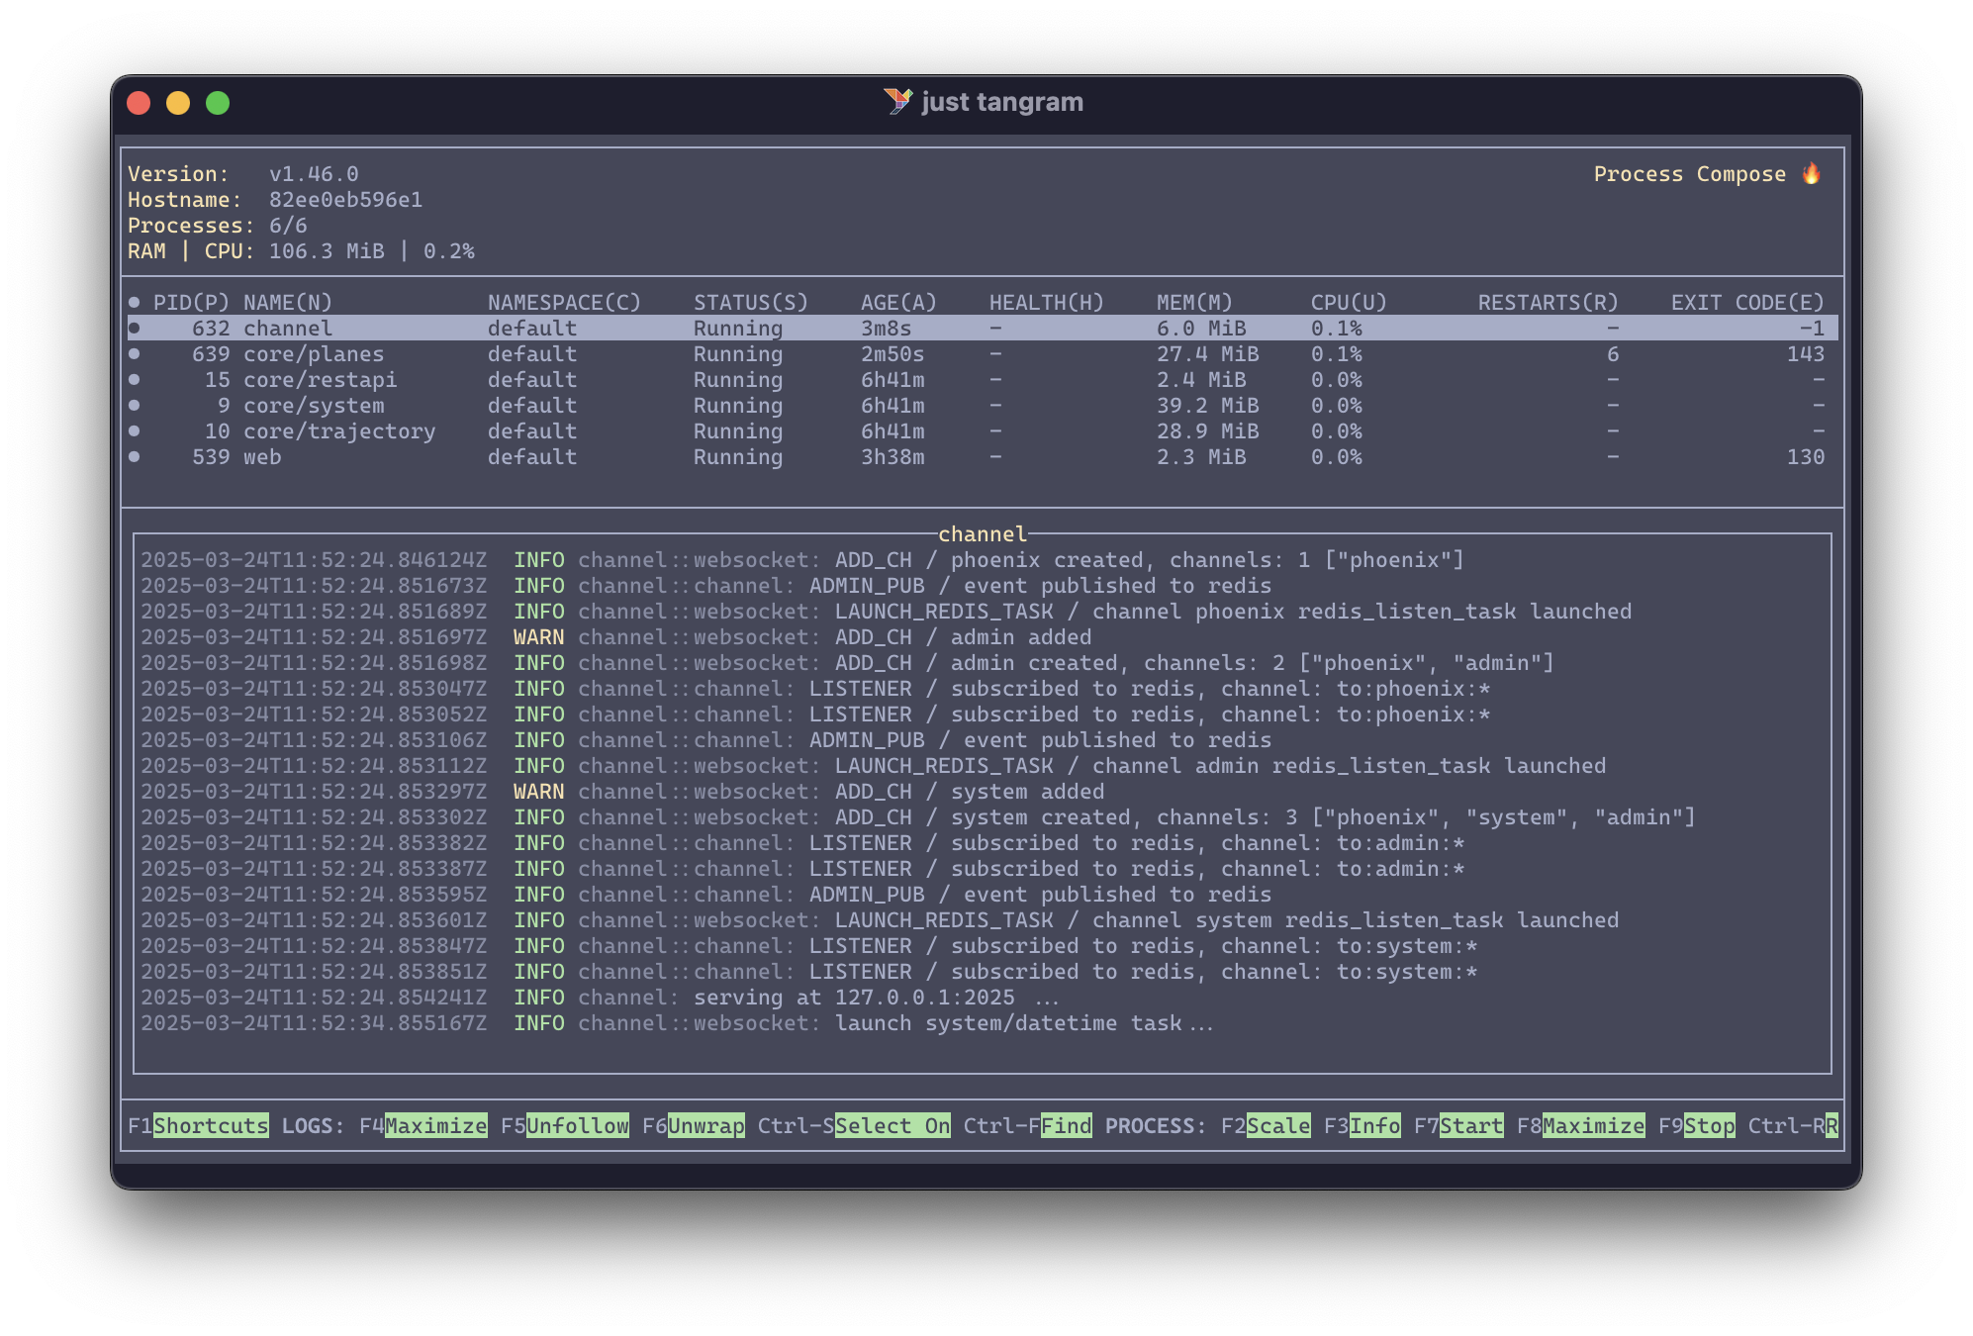Click log line phoenix created channels: 1

(x=802, y=559)
